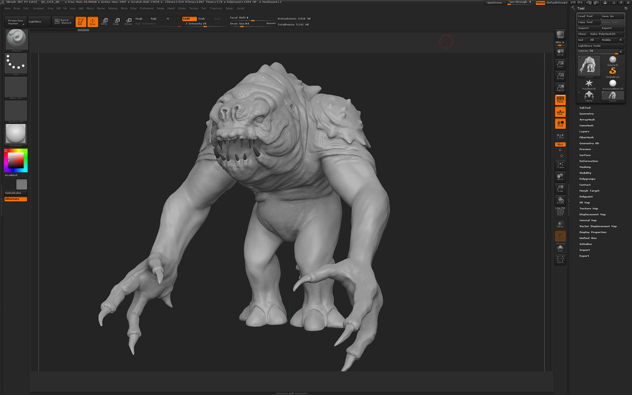This screenshot has width=632, height=395.
Task: Toggle the Persp perspective view button
Action: (560, 99)
